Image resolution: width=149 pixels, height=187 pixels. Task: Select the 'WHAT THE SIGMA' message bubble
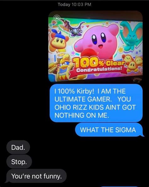(x=109, y=130)
